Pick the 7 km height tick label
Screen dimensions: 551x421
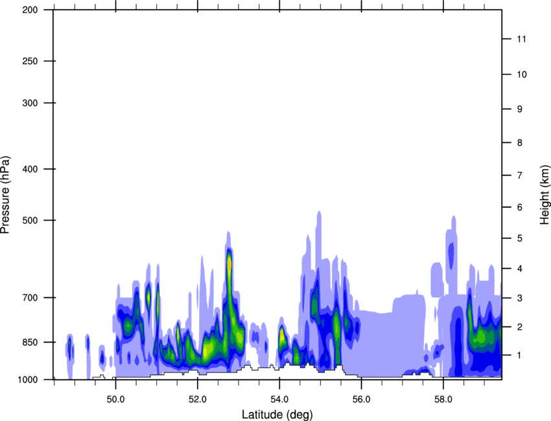tap(520, 176)
